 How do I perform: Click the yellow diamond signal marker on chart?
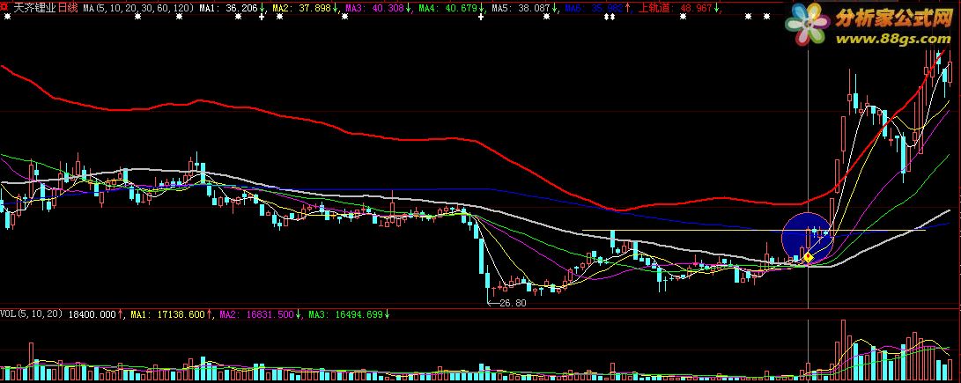tap(809, 257)
